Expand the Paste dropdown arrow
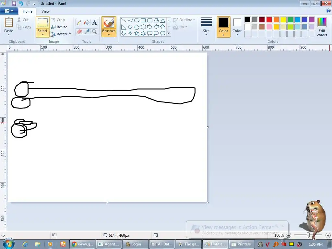The width and height of the screenshot is (332, 249). click(9, 35)
